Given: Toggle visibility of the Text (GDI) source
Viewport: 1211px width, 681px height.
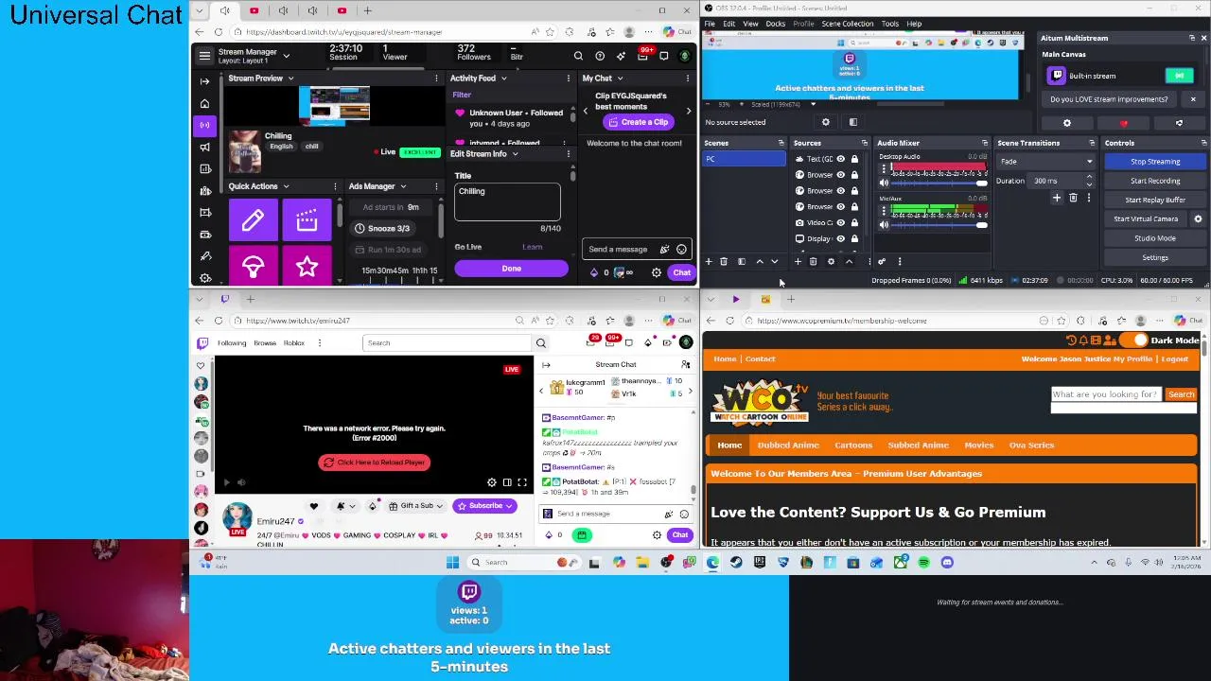Looking at the screenshot, I should coord(840,159).
